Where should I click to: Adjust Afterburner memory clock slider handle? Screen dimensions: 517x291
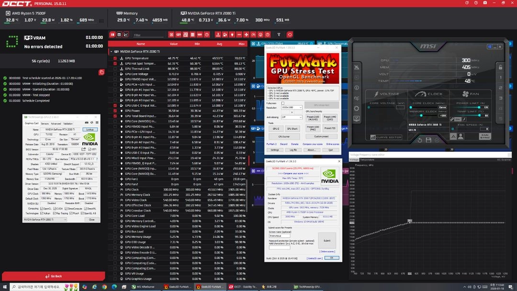pos(421,115)
